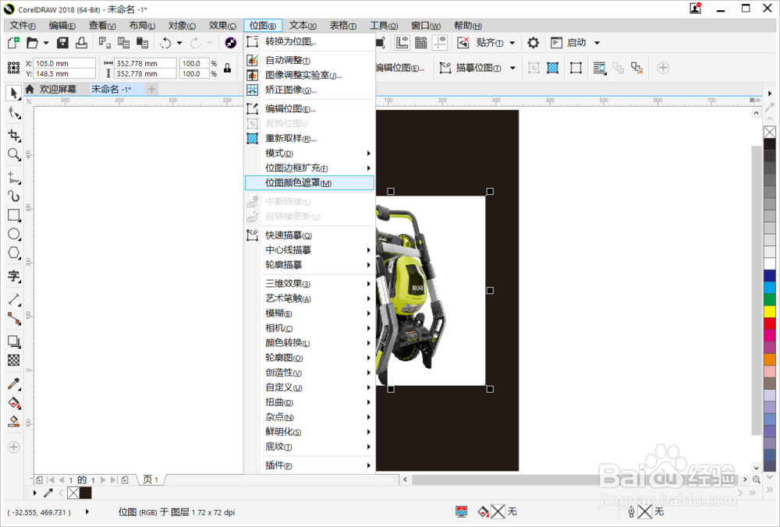Pick the yellow swatch in color palette
Viewport: 780px width, 527px height.
tap(770, 311)
